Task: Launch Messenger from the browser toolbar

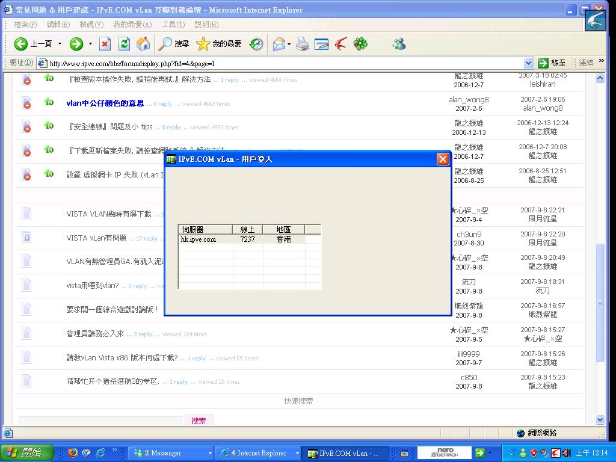Action: point(398,44)
